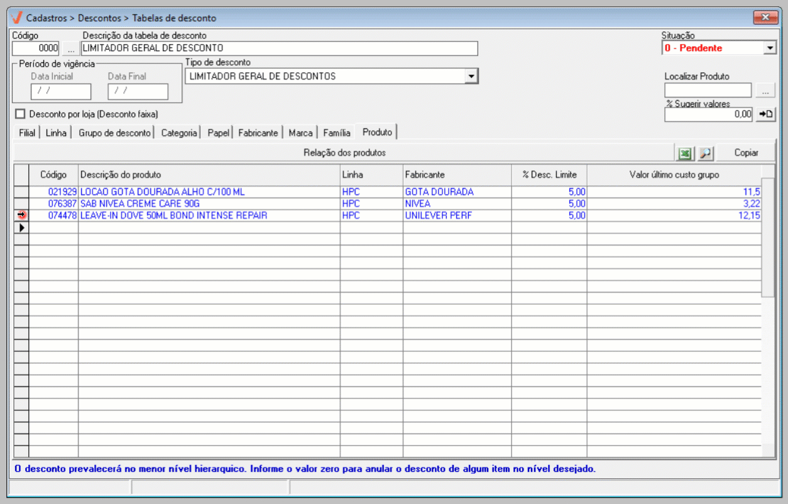Click the magnifier search icon

pos(706,153)
